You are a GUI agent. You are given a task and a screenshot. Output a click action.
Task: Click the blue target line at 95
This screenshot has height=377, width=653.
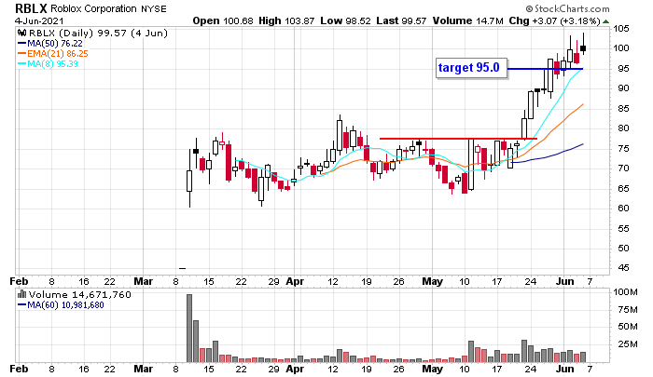point(545,69)
